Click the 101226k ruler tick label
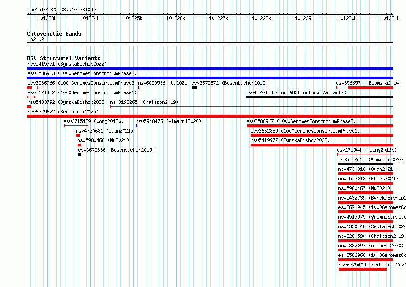Image resolution: width=406 pixels, height=287 pixels. (x=176, y=18)
